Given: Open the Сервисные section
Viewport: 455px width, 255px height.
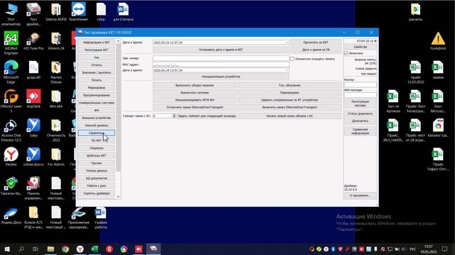Looking at the screenshot, I should [x=97, y=132].
